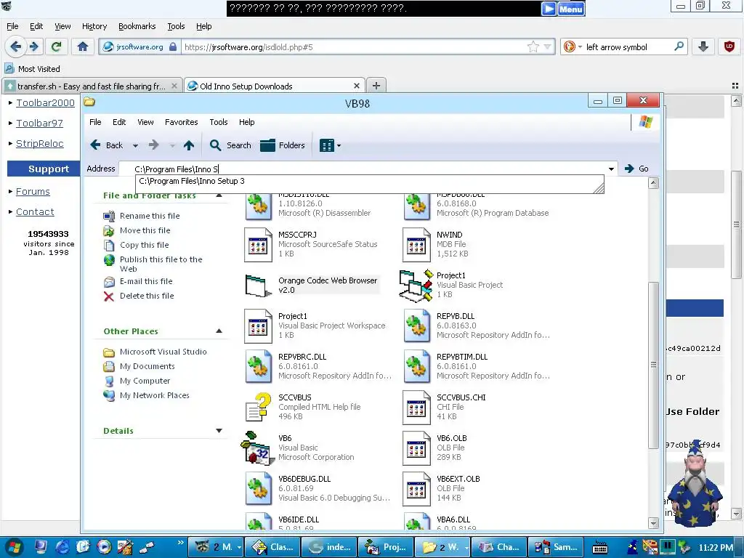This screenshot has width=744, height=558.
Task: Open the Toolbar2000 link in the browser page
Action: (x=45, y=102)
